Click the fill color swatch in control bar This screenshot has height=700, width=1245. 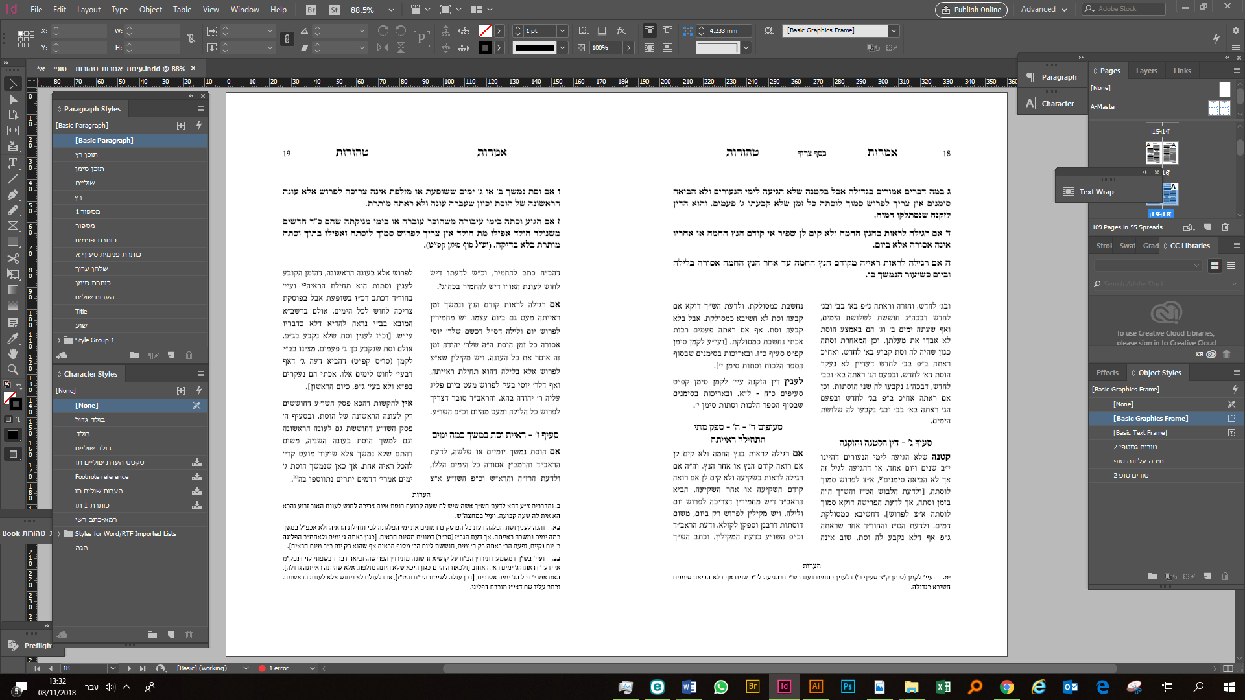(x=484, y=30)
